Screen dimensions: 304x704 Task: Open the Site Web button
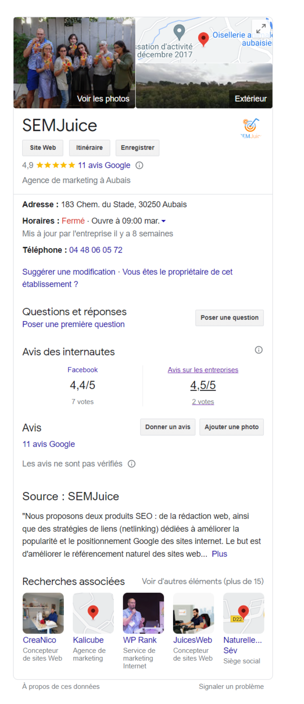click(43, 148)
